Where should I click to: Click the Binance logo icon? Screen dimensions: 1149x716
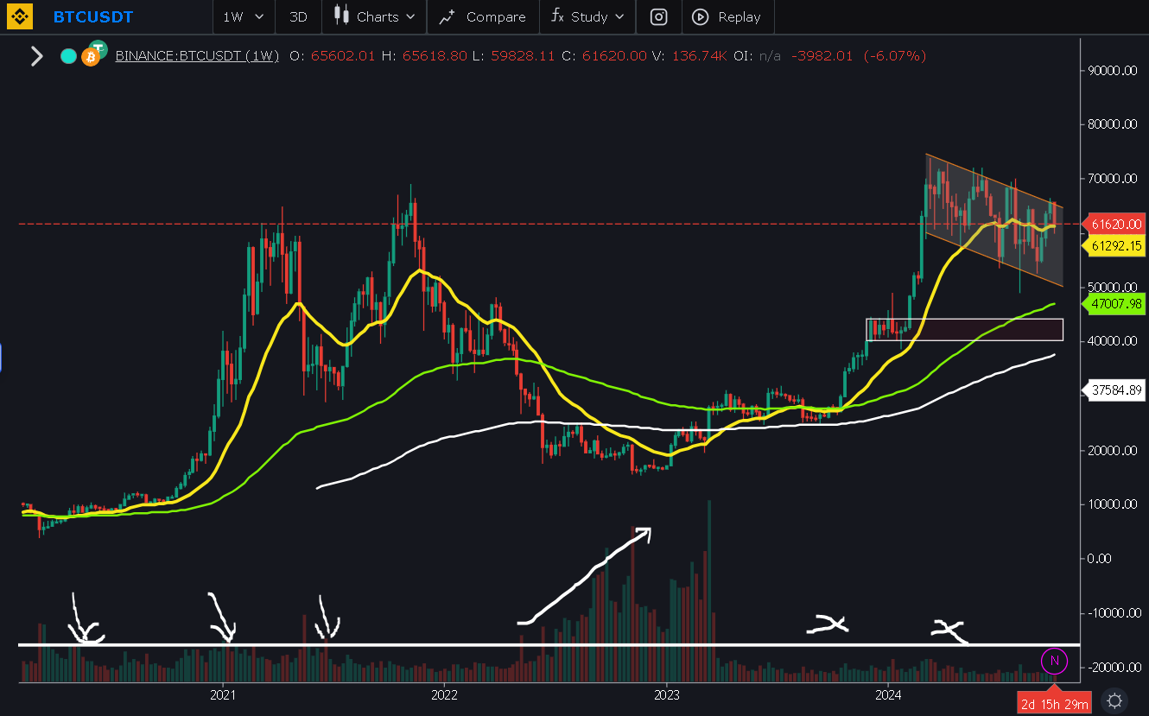19,16
